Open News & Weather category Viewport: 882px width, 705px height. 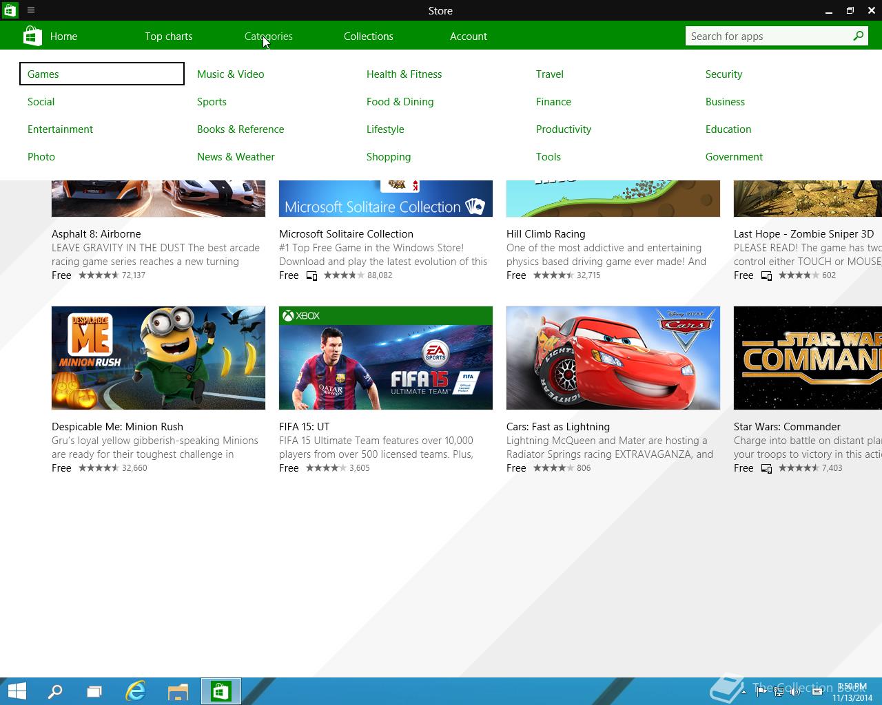click(235, 157)
